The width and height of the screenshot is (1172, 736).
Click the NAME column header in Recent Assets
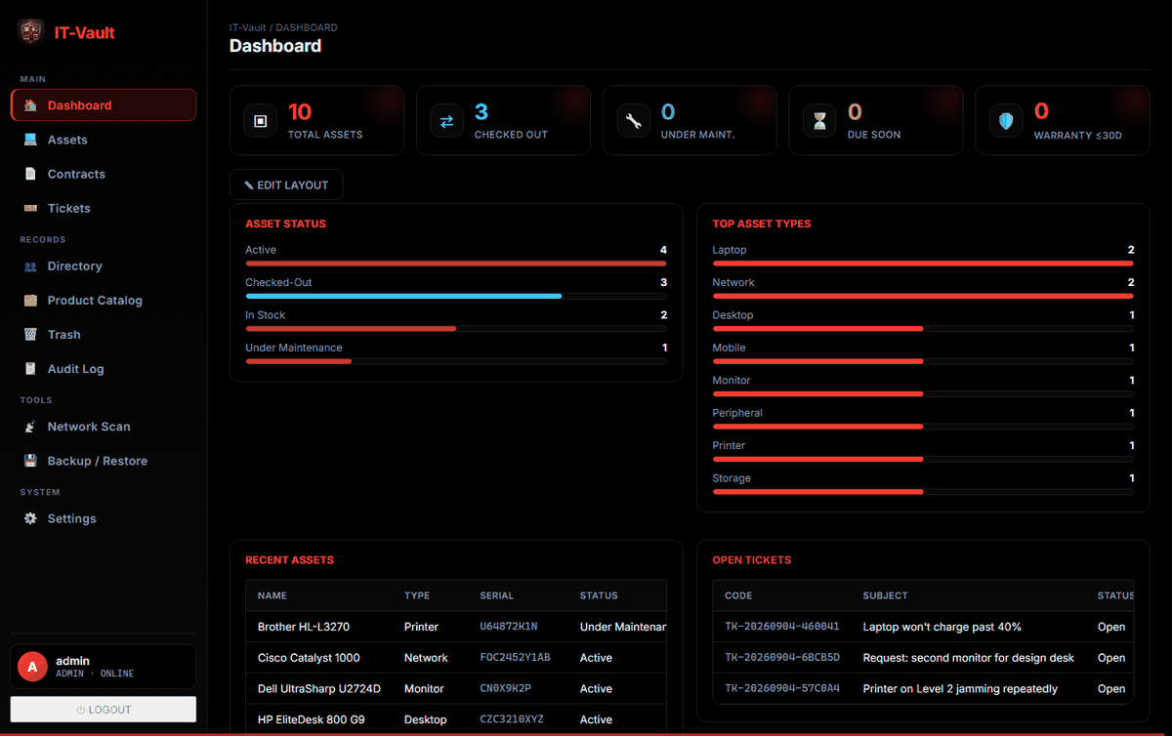pos(272,595)
